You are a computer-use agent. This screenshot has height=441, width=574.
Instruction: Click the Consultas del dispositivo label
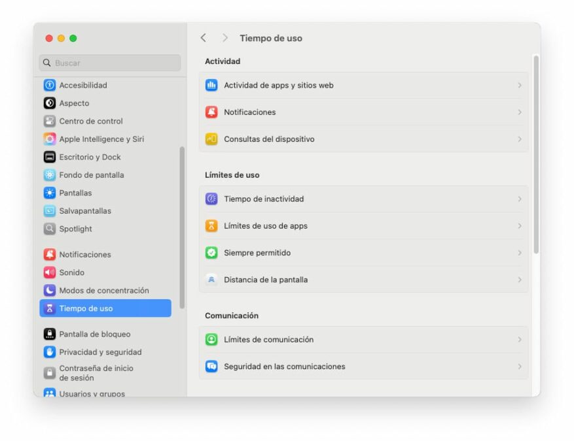click(x=269, y=139)
